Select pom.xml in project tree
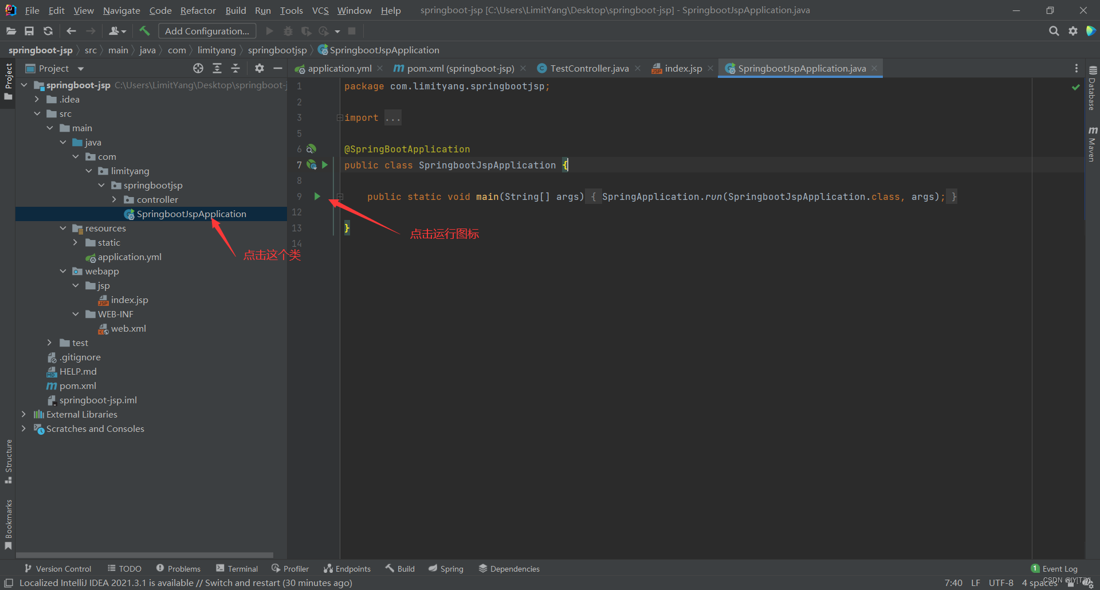 pos(78,386)
